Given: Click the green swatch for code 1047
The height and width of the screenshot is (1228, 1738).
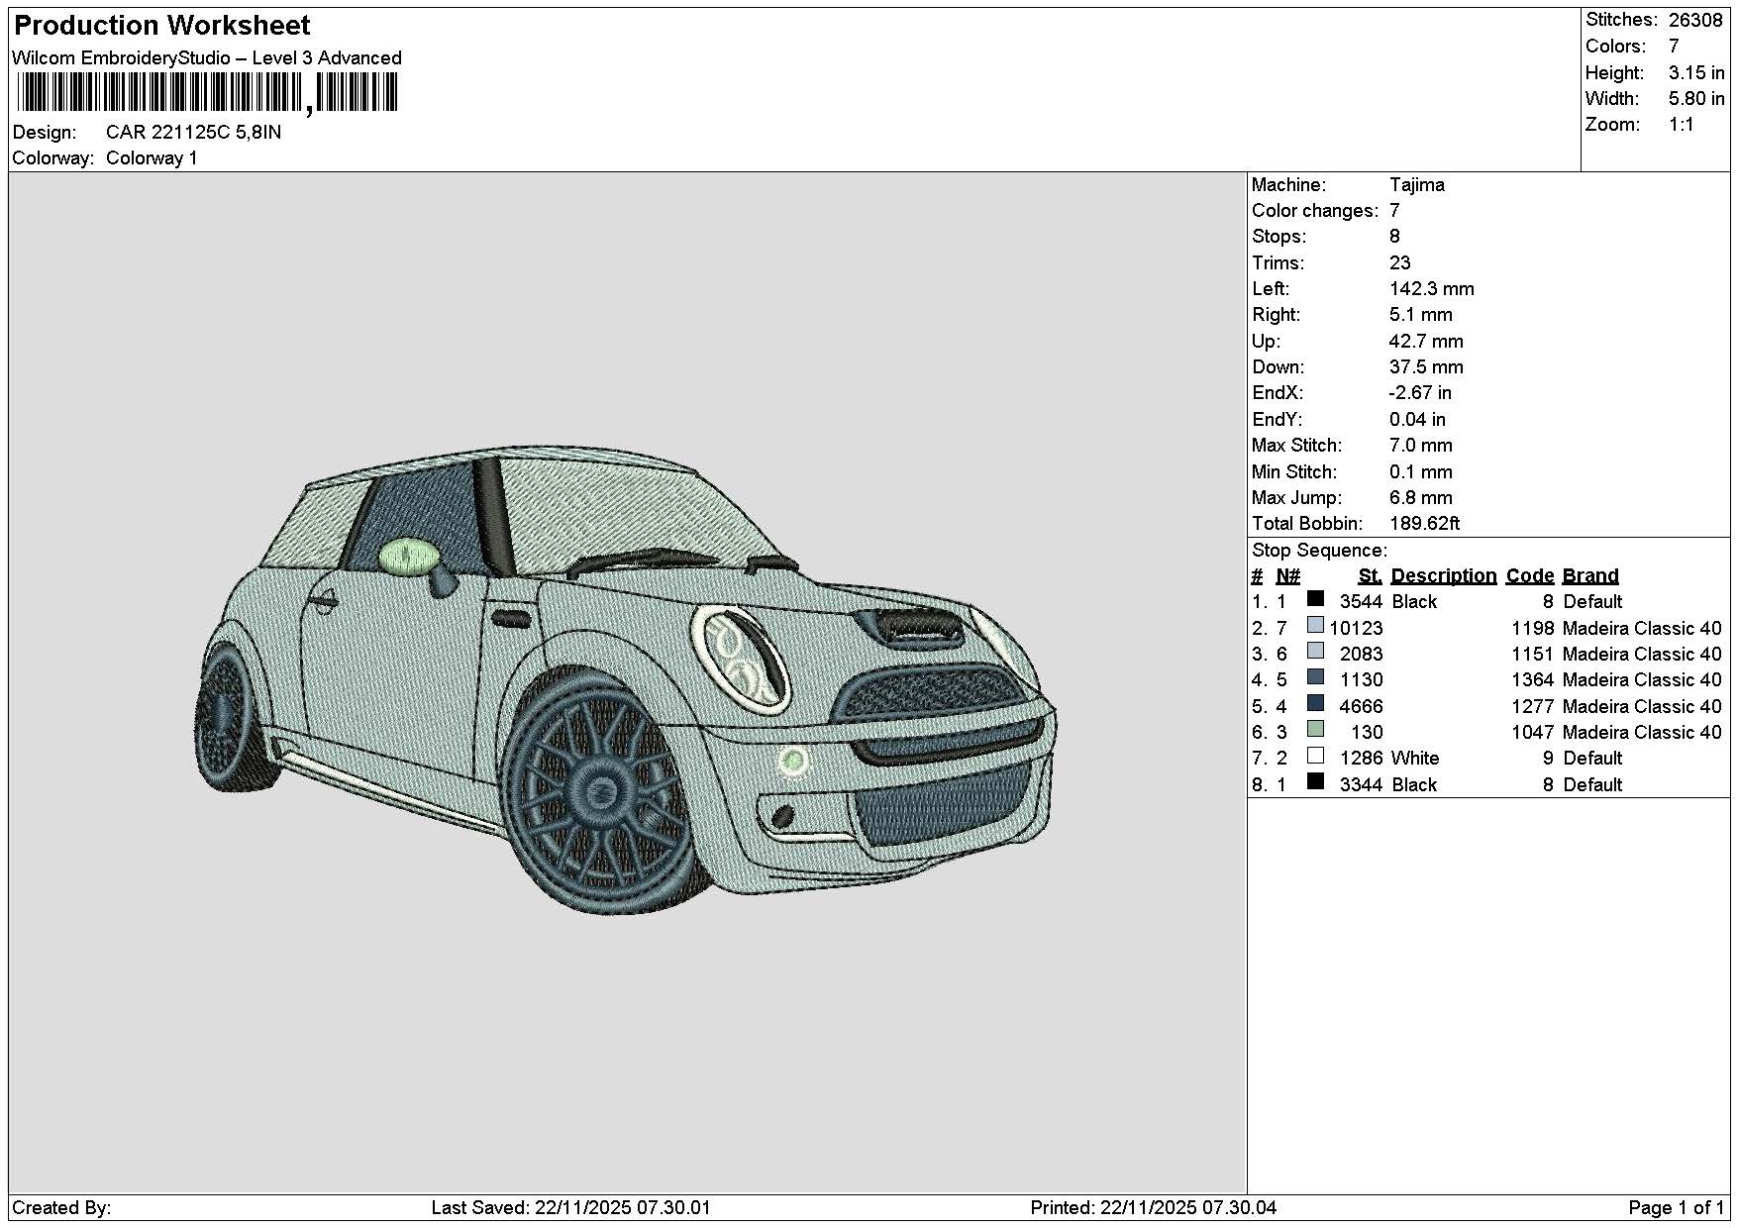Looking at the screenshot, I should 1315,729.
